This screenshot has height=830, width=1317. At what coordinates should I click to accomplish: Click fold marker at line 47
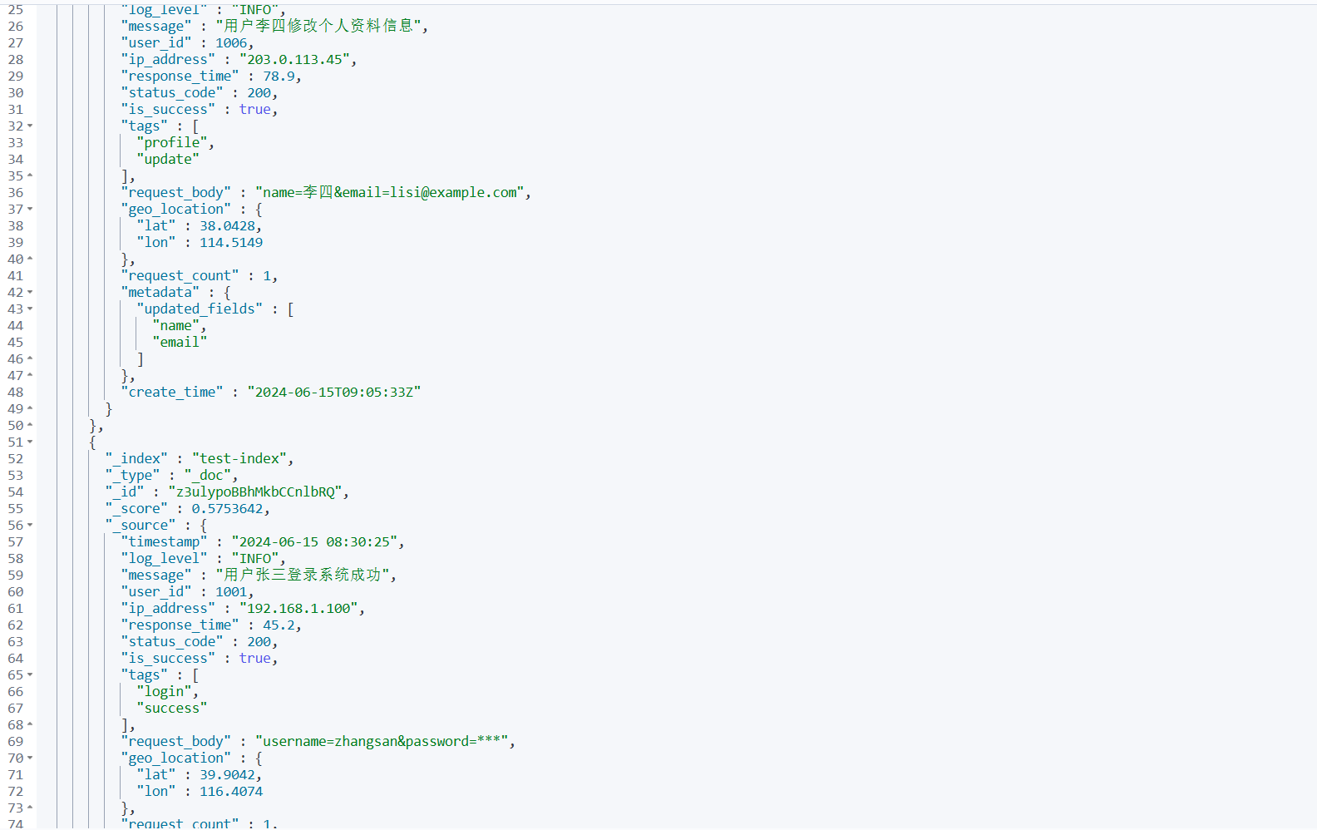pos(30,375)
